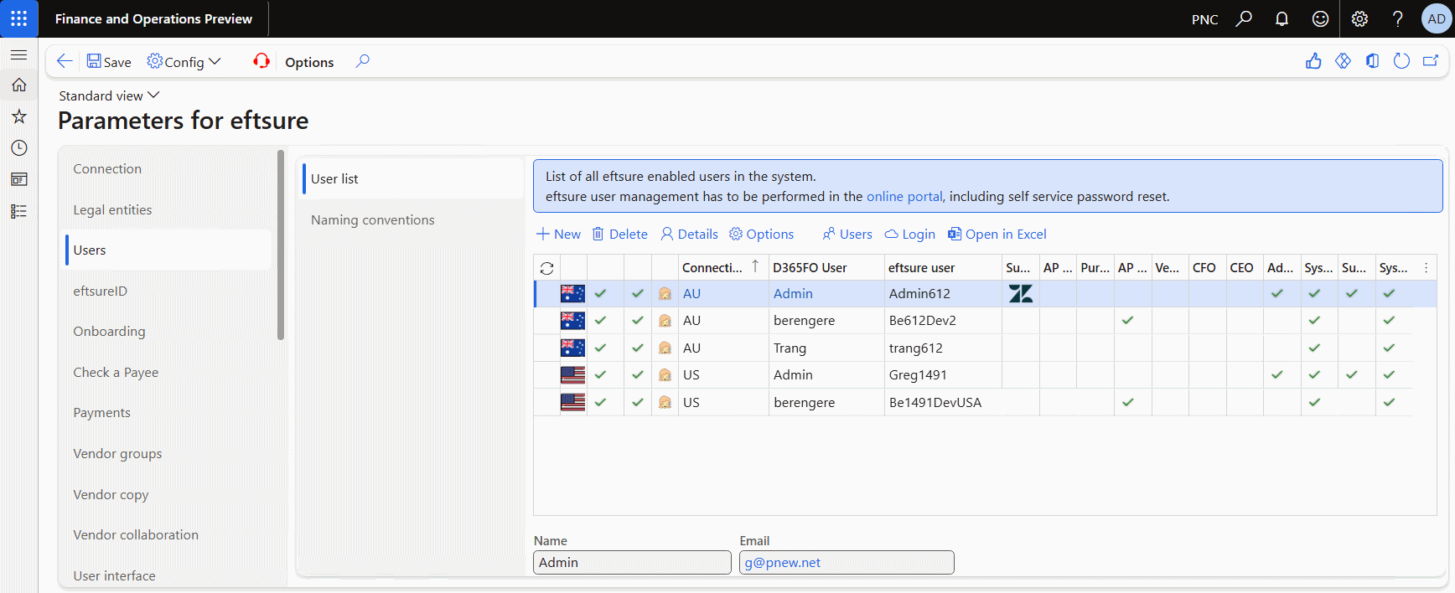This screenshot has width=1455, height=593.
Task: Show notifications bell
Action: (1282, 18)
